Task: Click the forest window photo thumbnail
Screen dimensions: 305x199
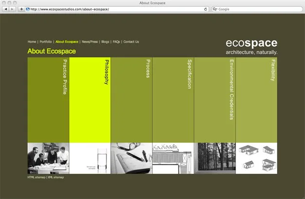Action: coord(215,158)
